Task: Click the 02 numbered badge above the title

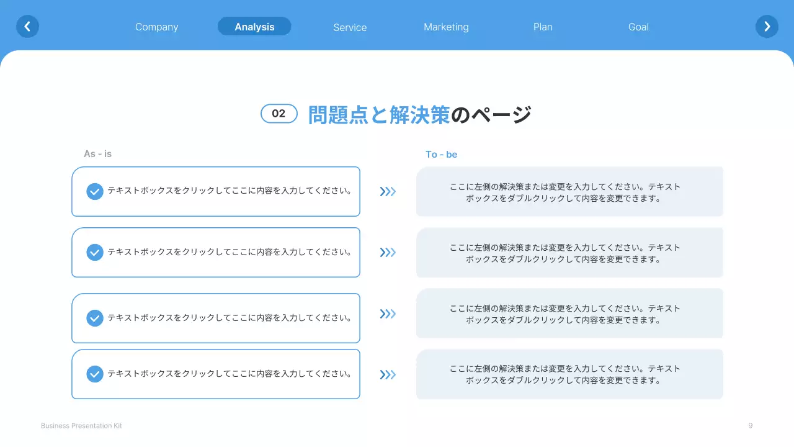Action: [x=279, y=113]
